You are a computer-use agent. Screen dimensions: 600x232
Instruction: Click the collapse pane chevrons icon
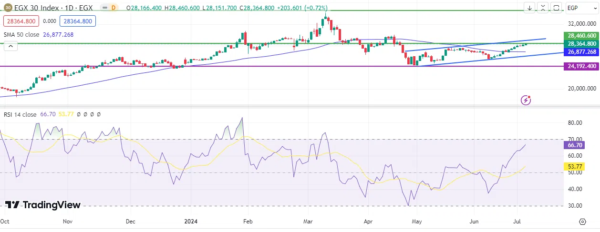tap(543, 8)
